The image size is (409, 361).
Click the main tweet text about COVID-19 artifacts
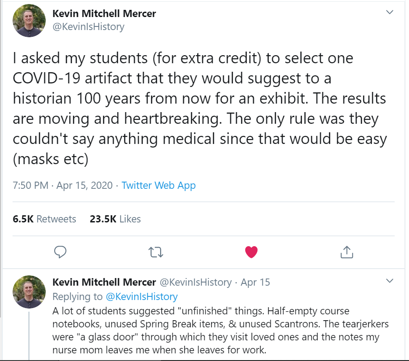pyautogui.click(x=197, y=109)
